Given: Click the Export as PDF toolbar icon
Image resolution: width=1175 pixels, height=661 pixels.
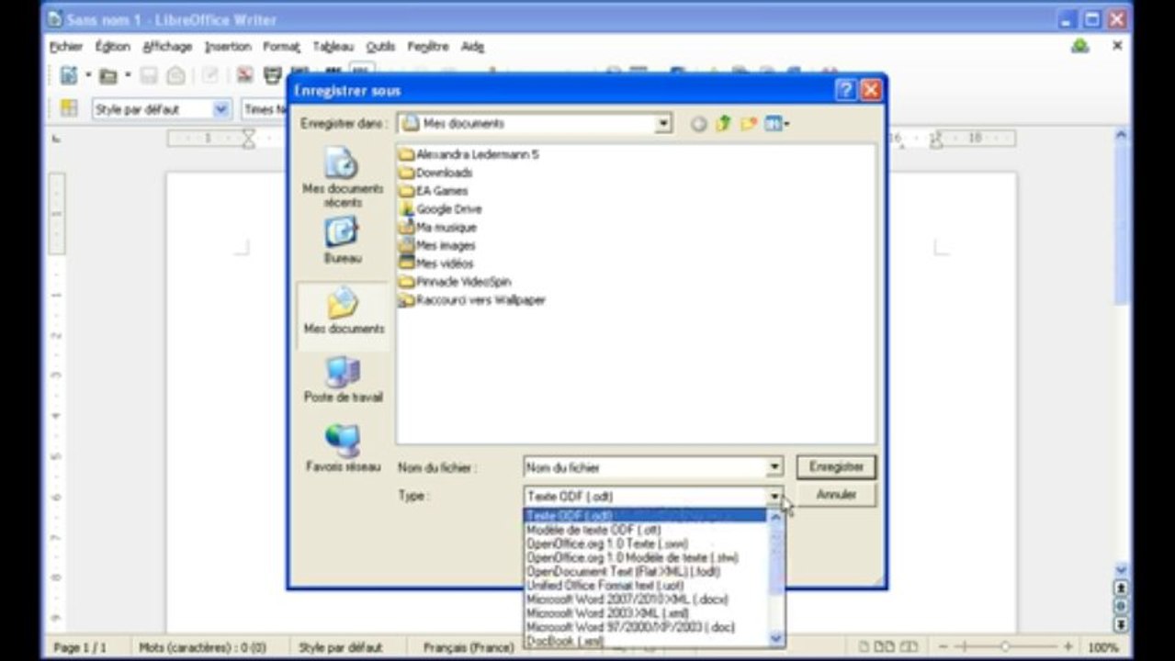Looking at the screenshot, I should click(x=244, y=75).
